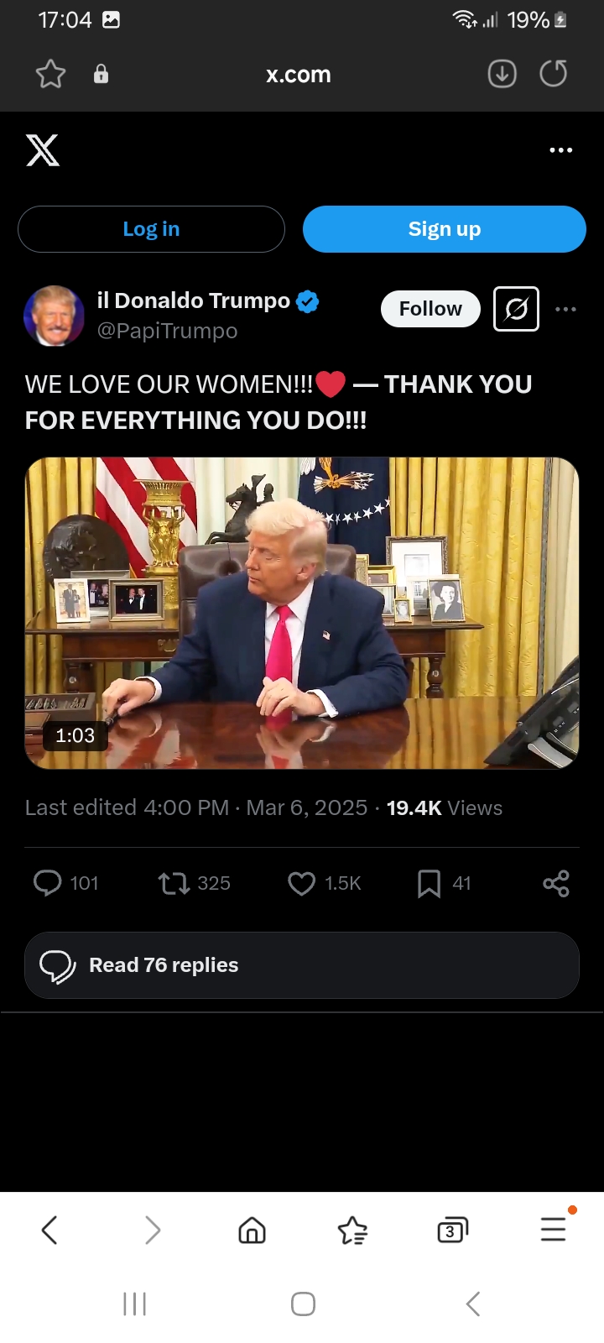Viewport: 604px width, 1343px height.
Task: Follow the @PapiTrumpo account
Action: coord(430,309)
